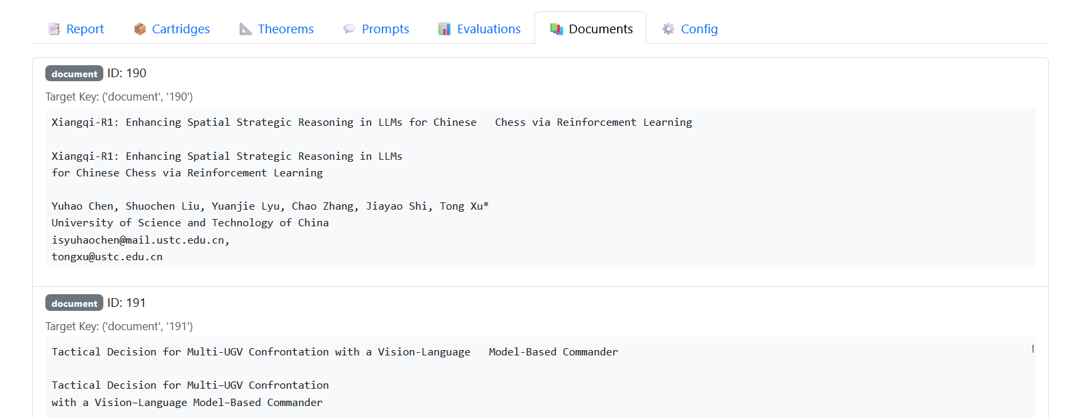Click the Target Key text for document 191
The width and height of the screenshot is (1075, 418).
[119, 326]
